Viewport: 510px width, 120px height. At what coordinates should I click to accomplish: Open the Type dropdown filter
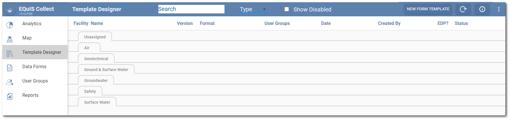253,9
